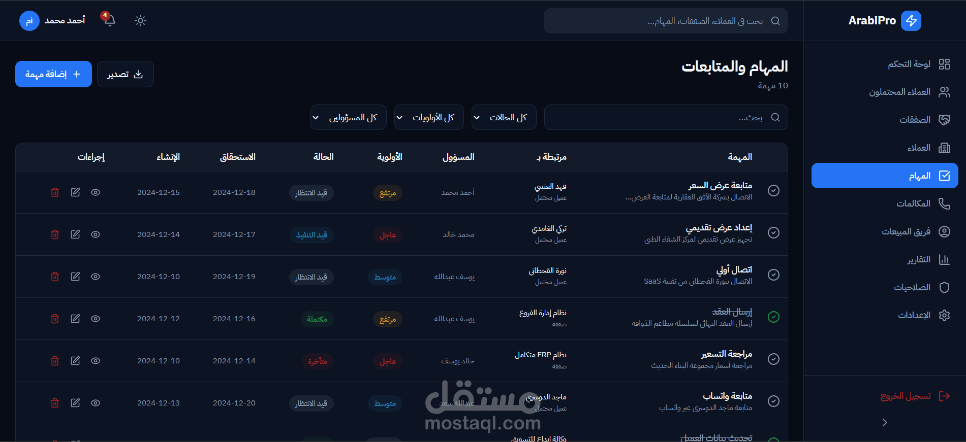This screenshot has height=442, width=966.
Task: Select المهام in the sidebar
Action: (x=885, y=176)
